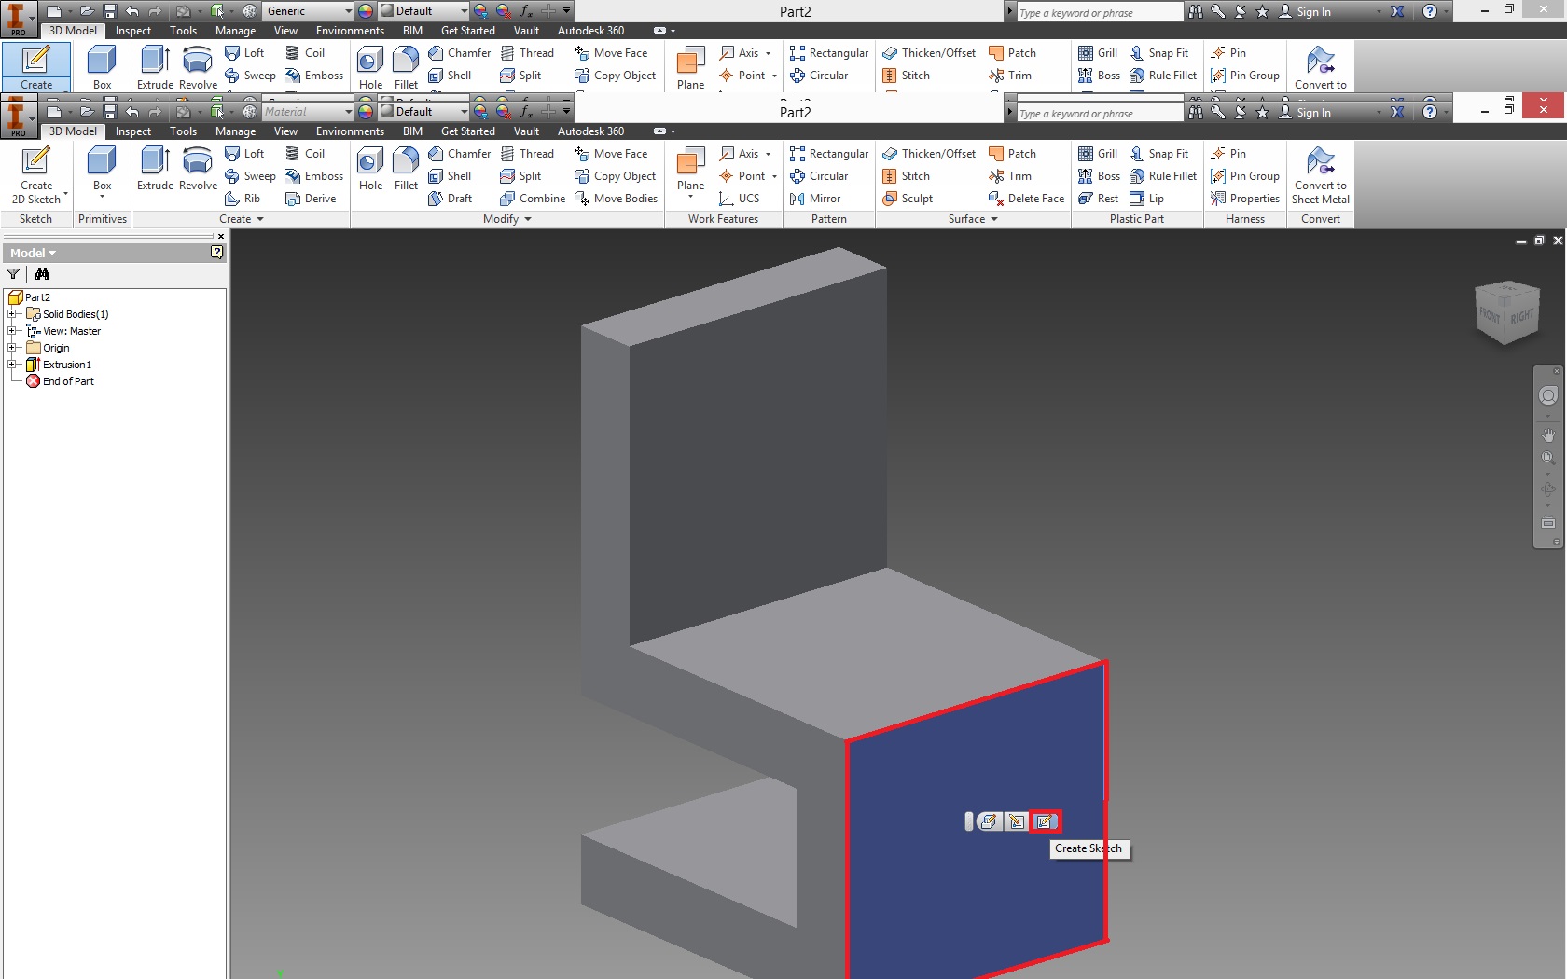Launch the Move Bodies tool
This screenshot has width=1567, height=979.
pyautogui.click(x=617, y=199)
